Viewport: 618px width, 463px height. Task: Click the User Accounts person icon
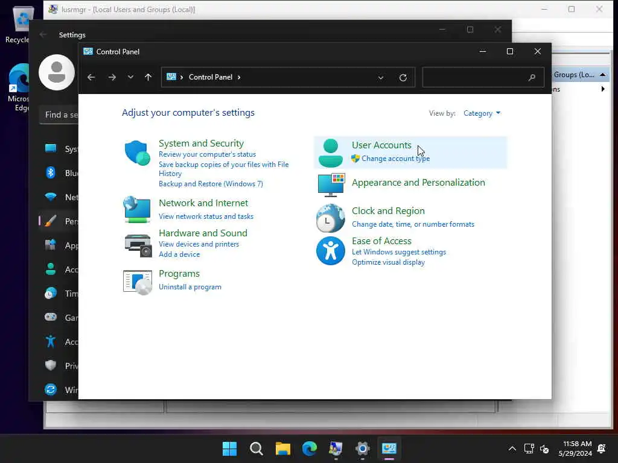coord(330,153)
